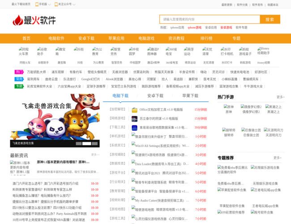Click the 飞禽走兽游戏合集 banner image
This screenshot has height=224, width=291.
pyautogui.click(x=55, y=116)
